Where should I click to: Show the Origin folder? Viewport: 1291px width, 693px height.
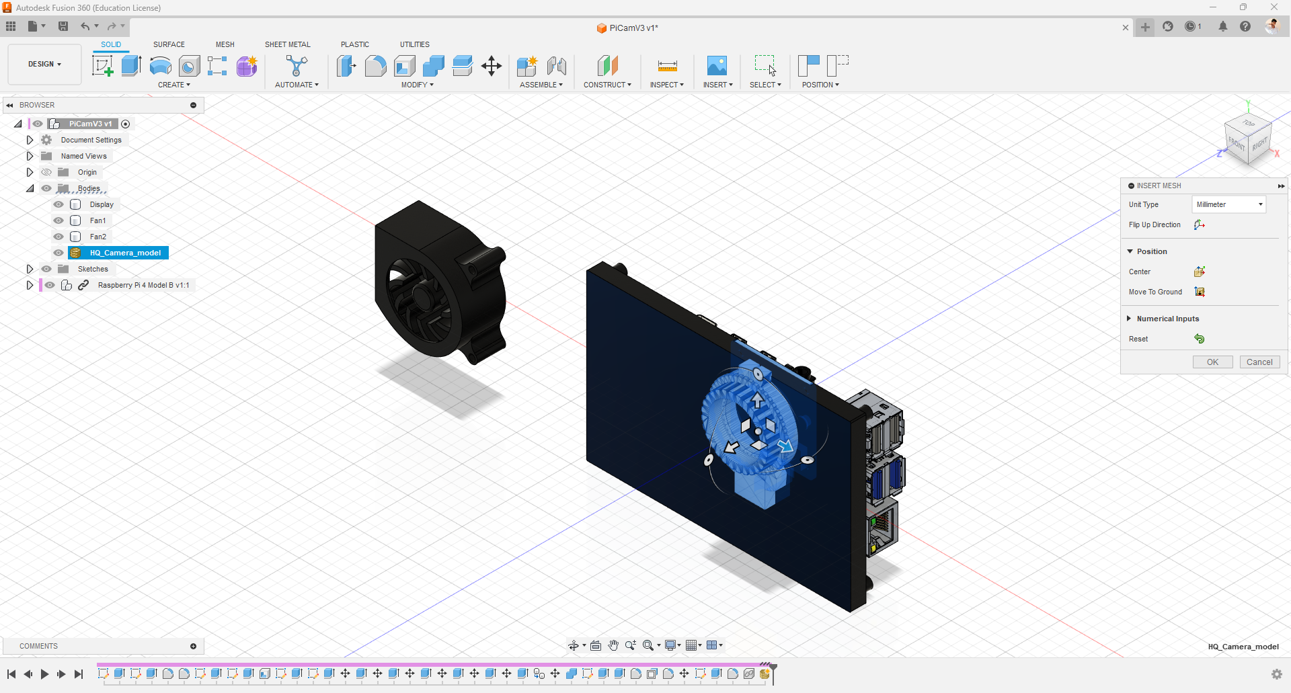[x=46, y=172]
